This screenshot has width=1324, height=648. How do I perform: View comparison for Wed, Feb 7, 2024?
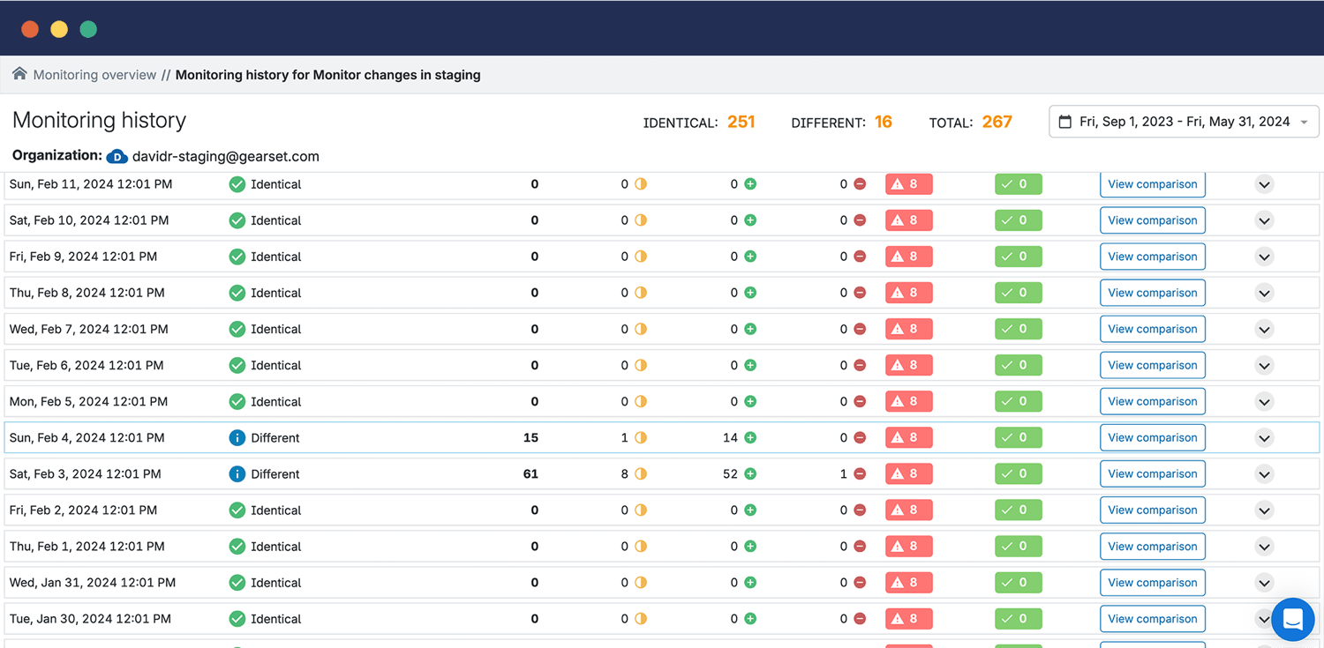coord(1152,330)
